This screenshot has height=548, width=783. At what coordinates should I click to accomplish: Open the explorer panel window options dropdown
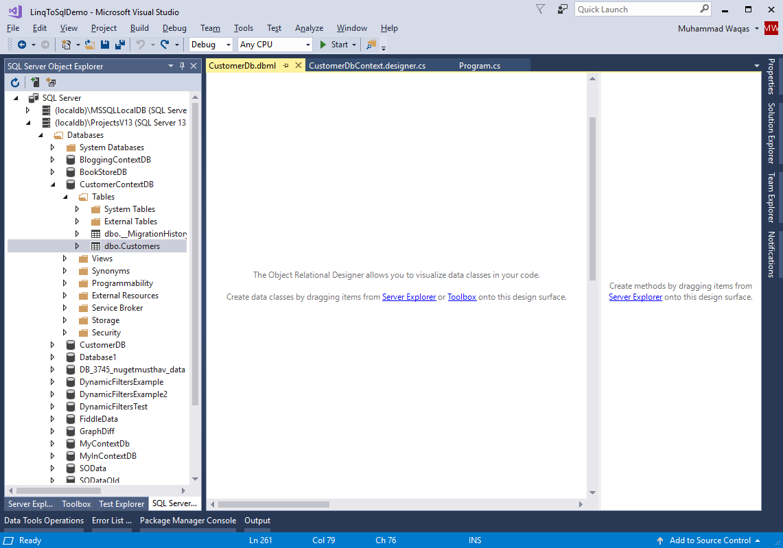171,66
